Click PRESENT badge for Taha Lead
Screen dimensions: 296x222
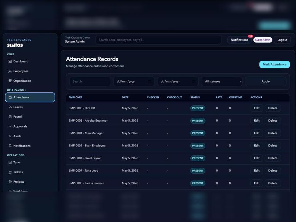click(x=198, y=171)
